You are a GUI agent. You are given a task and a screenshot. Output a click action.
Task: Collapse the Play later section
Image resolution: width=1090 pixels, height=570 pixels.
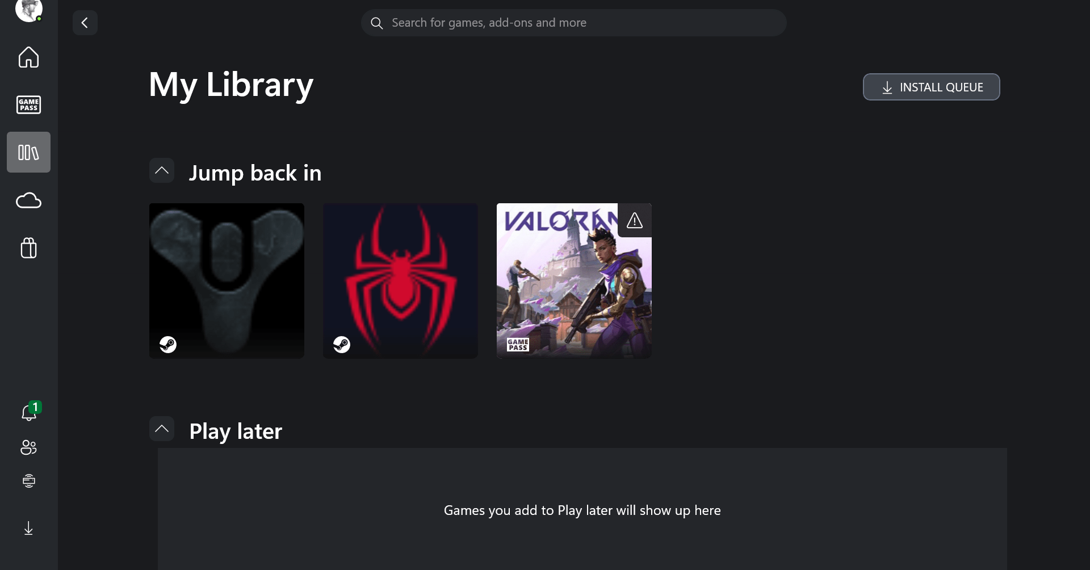[x=162, y=429]
